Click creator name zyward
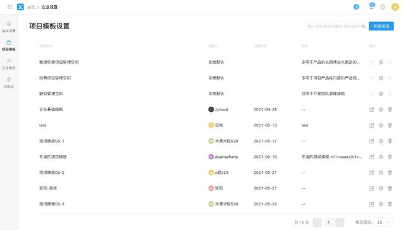This screenshot has width=404, height=230. point(222,109)
